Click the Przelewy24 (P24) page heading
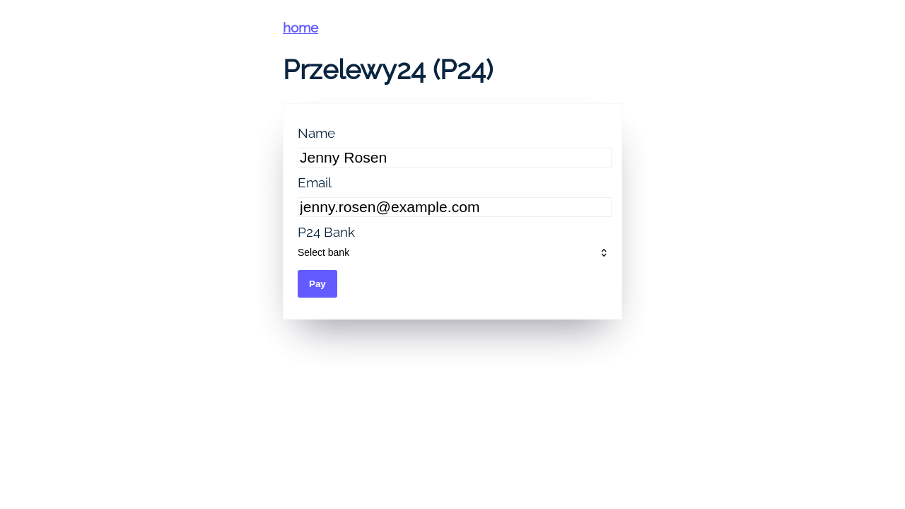 coord(388,69)
